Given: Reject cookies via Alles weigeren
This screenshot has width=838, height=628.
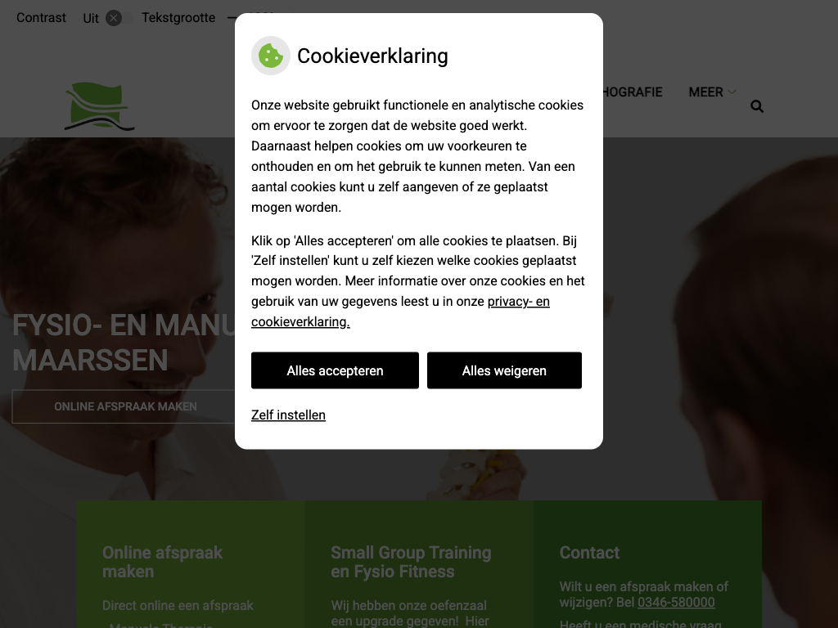Looking at the screenshot, I should pos(504,370).
